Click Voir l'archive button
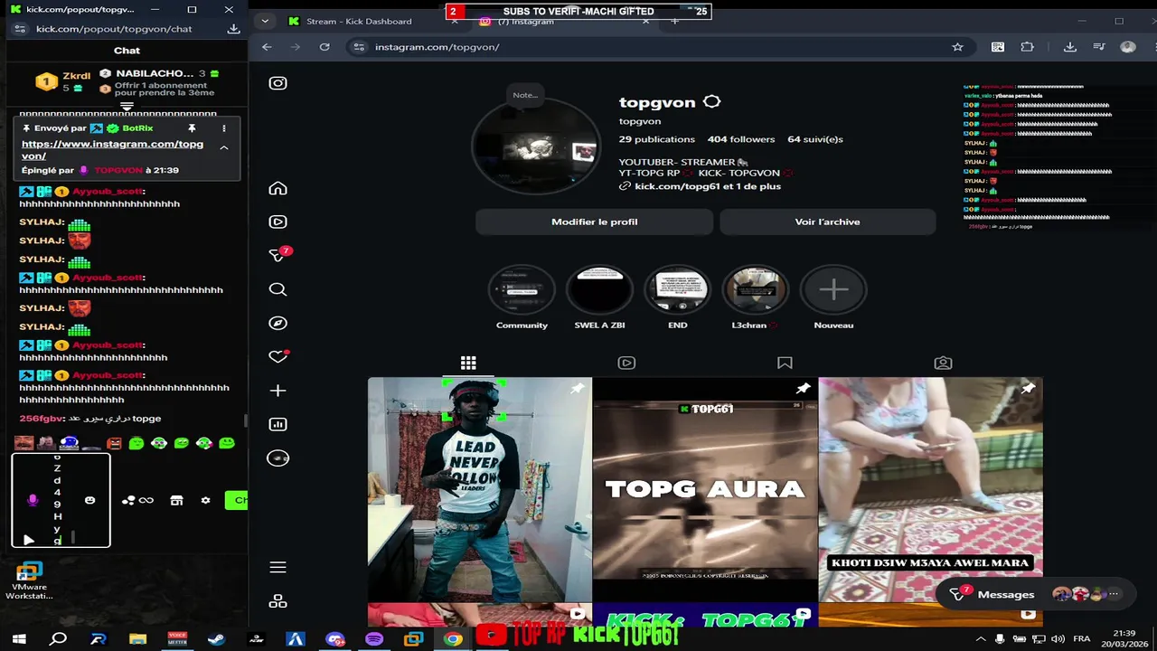 click(827, 222)
